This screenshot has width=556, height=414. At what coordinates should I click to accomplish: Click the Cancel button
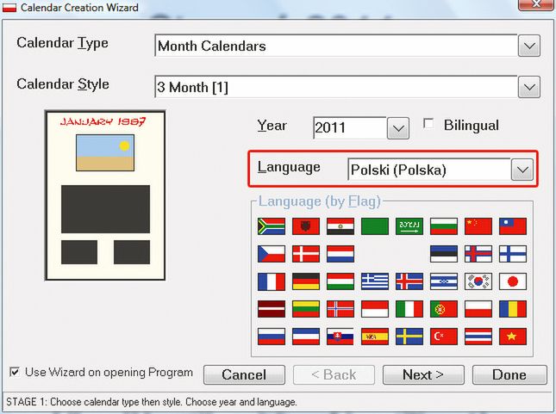click(x=244, y=374)
